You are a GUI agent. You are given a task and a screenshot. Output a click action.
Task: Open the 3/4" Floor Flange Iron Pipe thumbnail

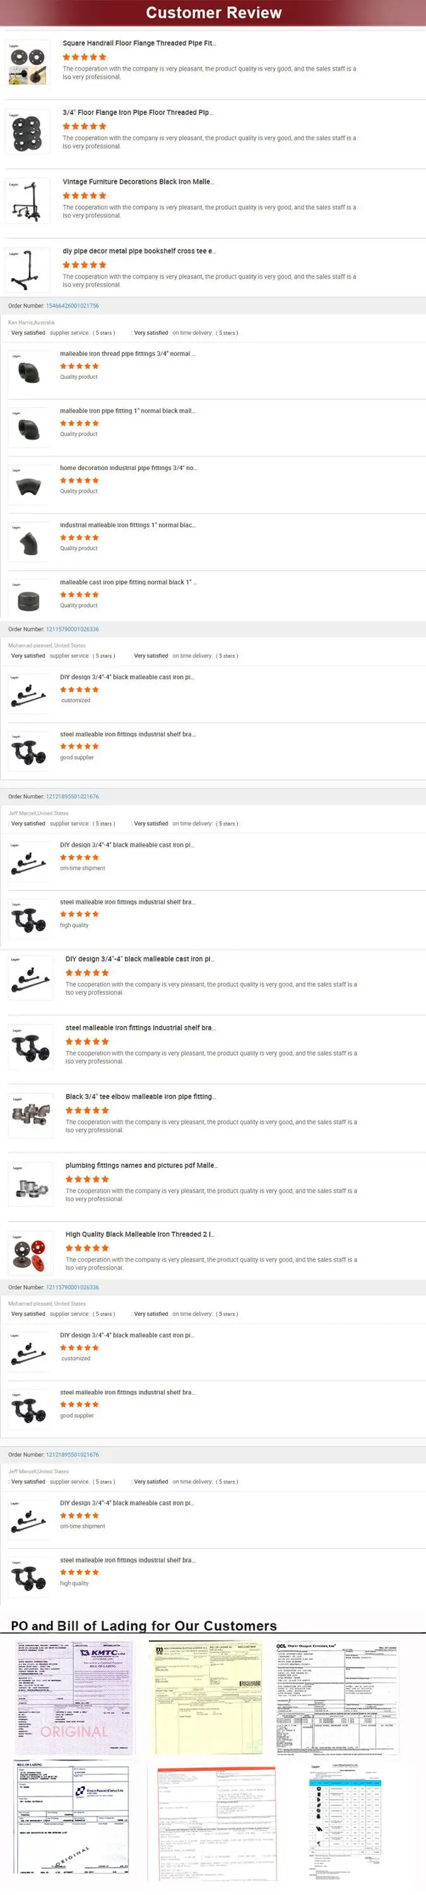27,133
